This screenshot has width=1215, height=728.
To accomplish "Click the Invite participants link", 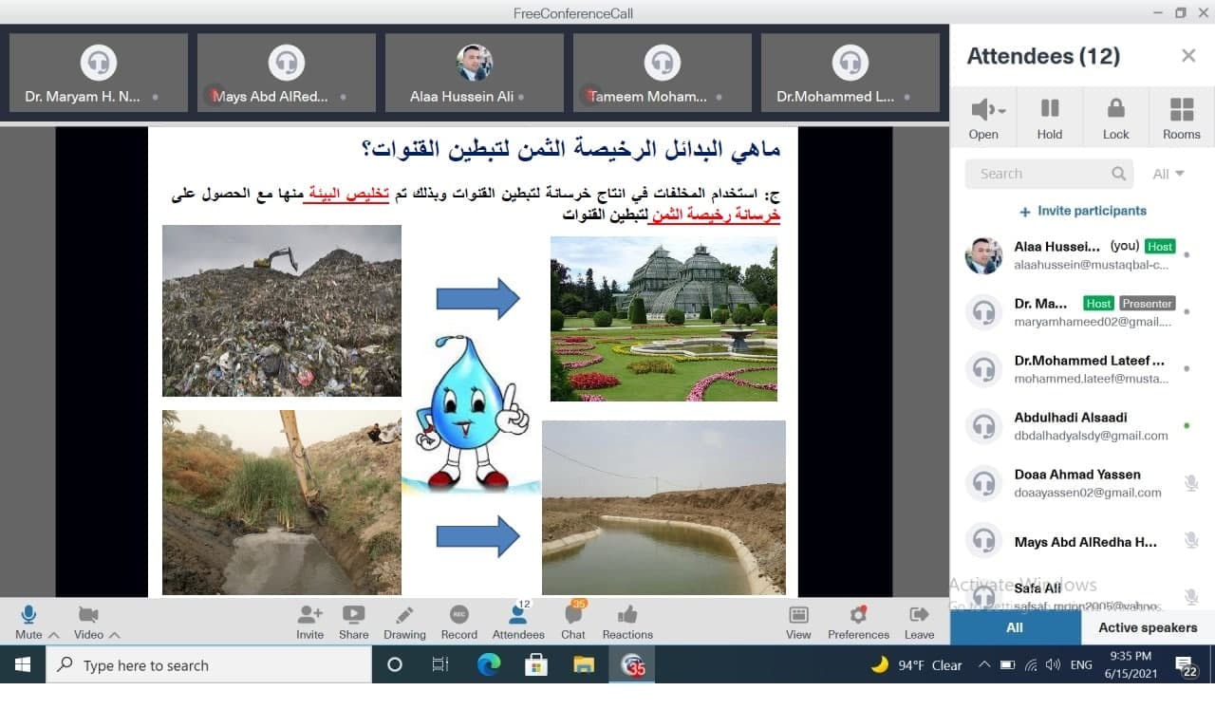I will pos(1083,211).
